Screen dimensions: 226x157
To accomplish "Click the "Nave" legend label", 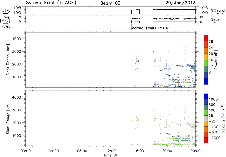I will click(x=215, y=20).
